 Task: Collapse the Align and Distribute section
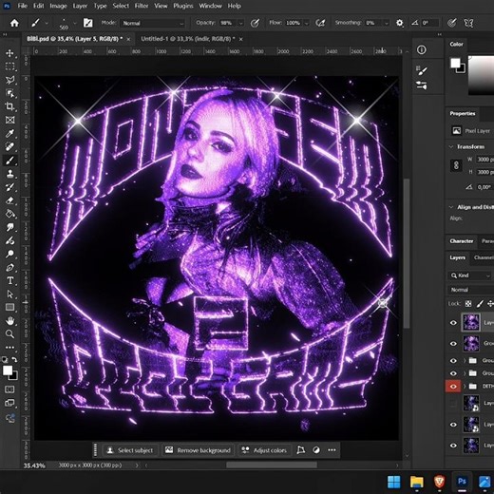[x=451, y=207]
